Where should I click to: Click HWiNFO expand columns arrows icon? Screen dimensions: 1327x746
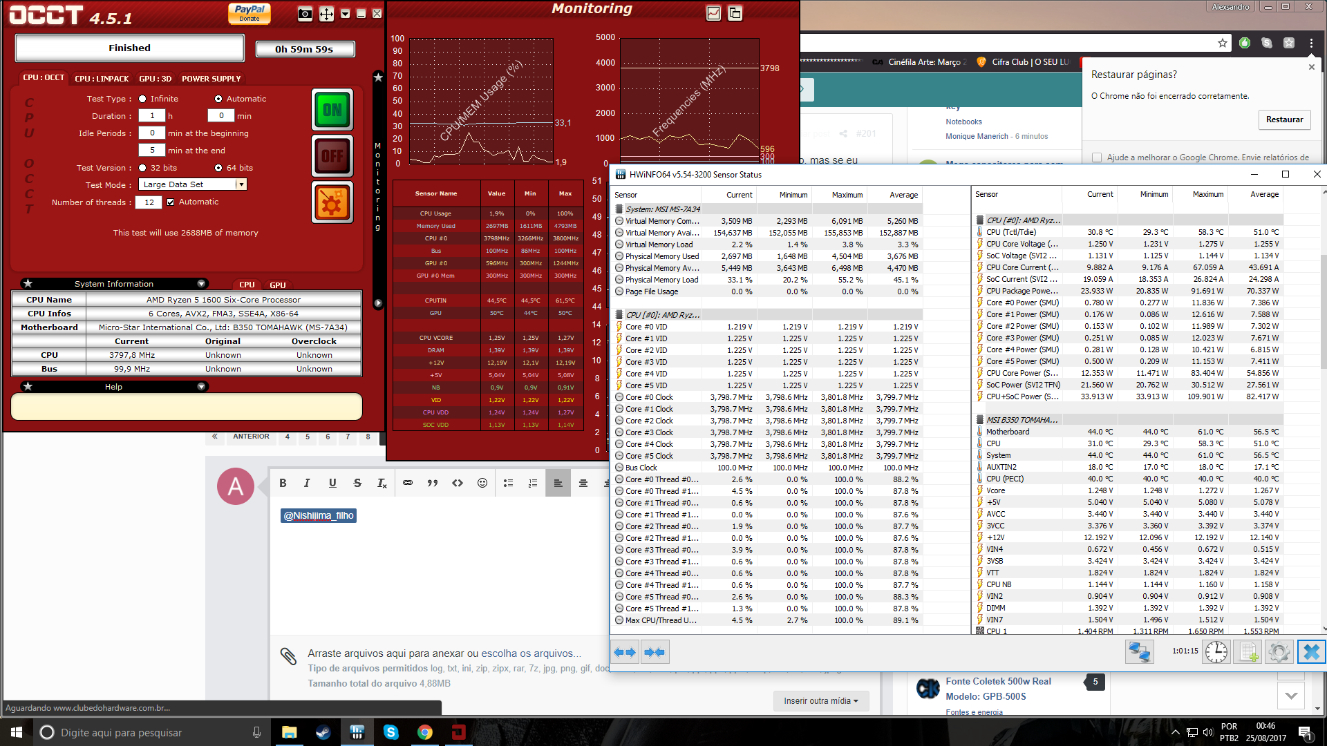pyautogui.click(x=625, y=652)
